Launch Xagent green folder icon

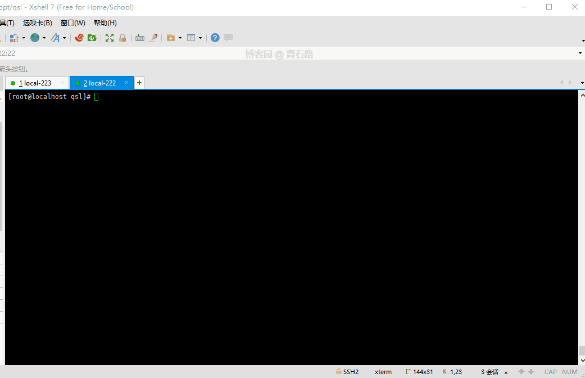[x=92, y=38]
